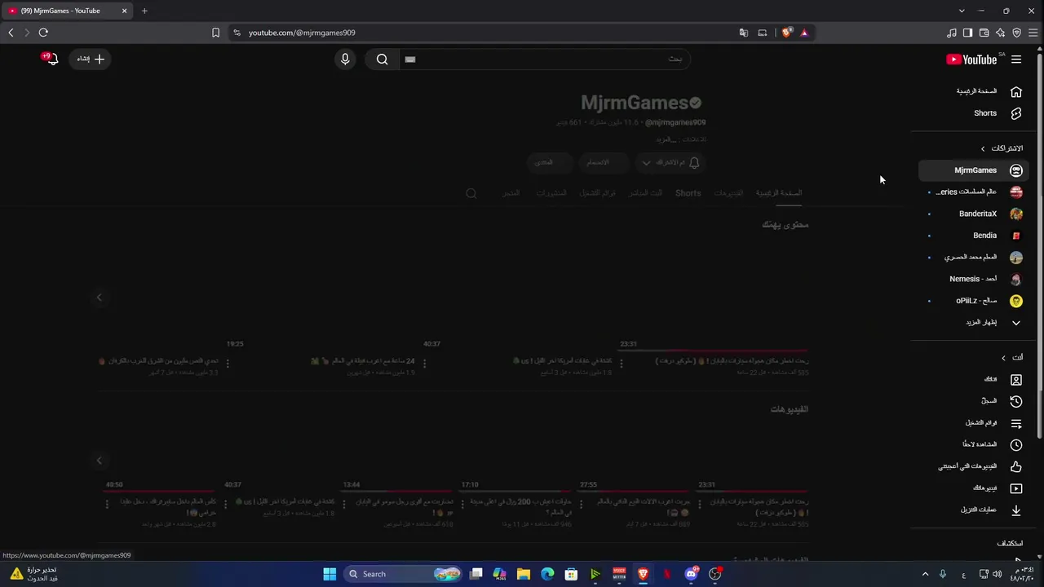Viewport: 1044px width, 587px height.
Task: Open History (السجلّ) in the sidebar
Action: coord(975,401)
